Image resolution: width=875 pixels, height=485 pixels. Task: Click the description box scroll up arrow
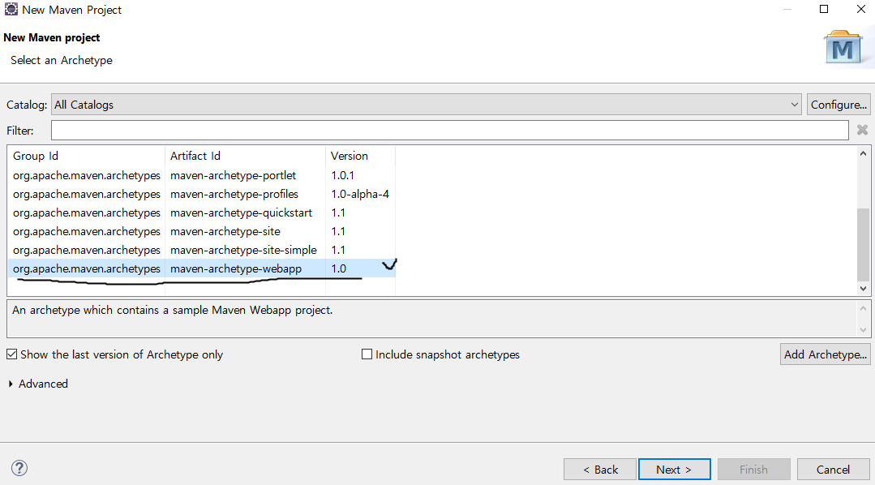pos(863,308)
